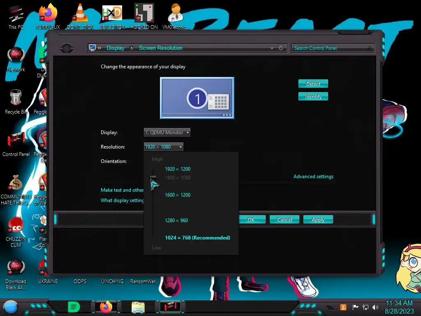The height and width of the screenshot is (316, 421).
Task: Go to the Display breadcrumb
Action: 116,48
